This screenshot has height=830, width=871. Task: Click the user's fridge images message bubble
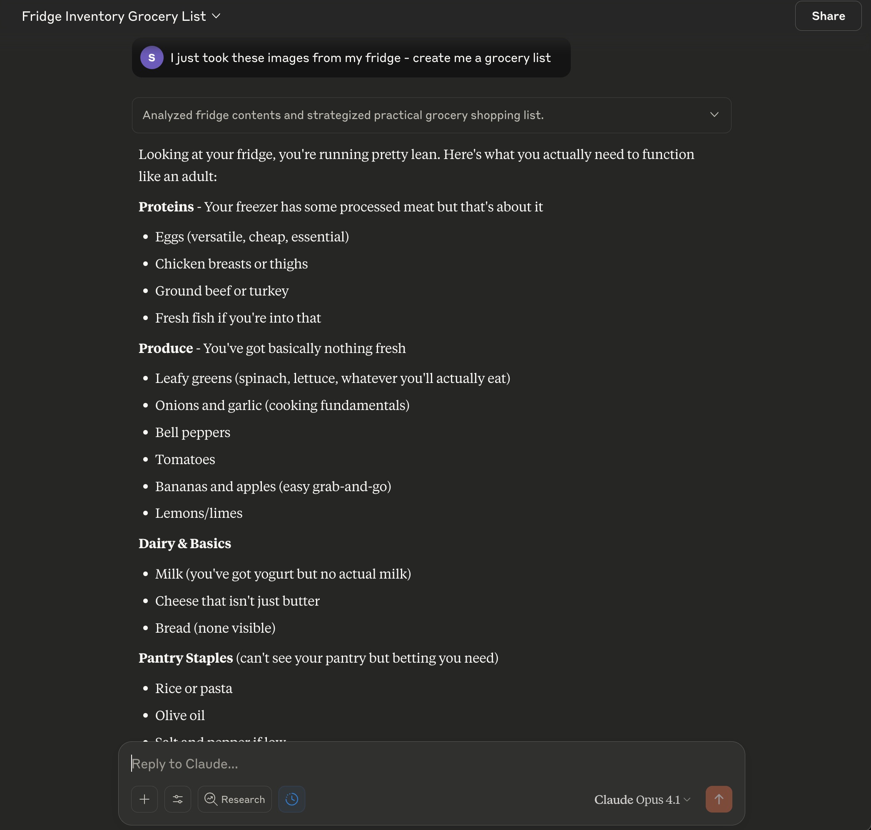(360, 58)
